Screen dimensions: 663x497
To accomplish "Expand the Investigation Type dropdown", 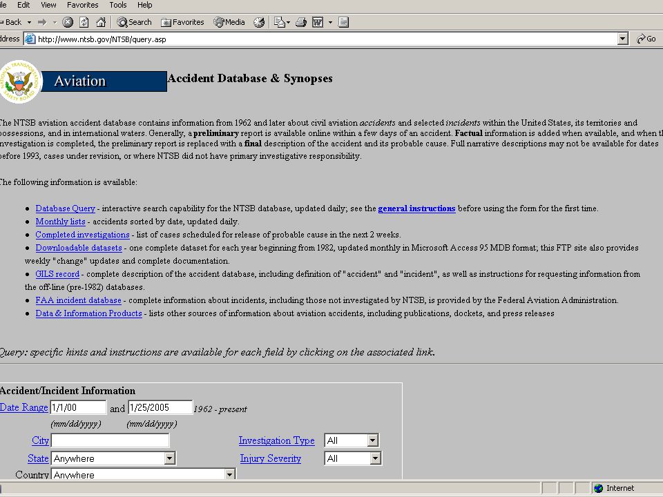I will (372, 440).
